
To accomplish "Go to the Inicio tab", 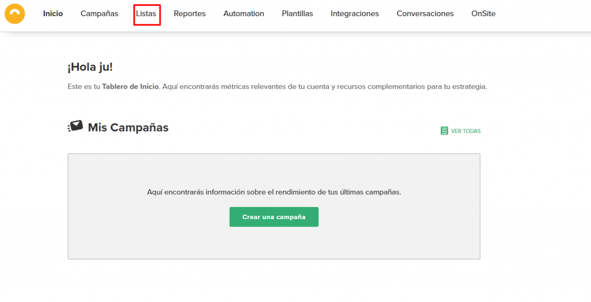I will pos(53,14).
